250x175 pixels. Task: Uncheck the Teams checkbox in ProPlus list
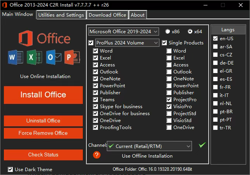tap(96, 100)
